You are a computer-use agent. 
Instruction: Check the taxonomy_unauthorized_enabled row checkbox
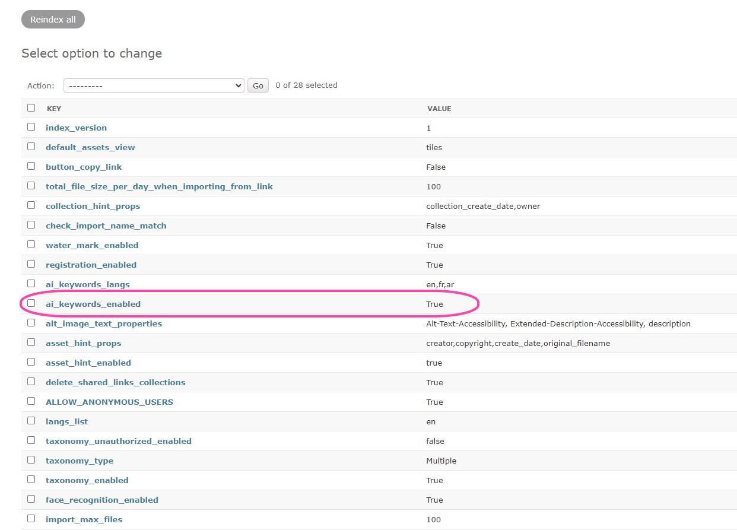[x=31, y=440]
